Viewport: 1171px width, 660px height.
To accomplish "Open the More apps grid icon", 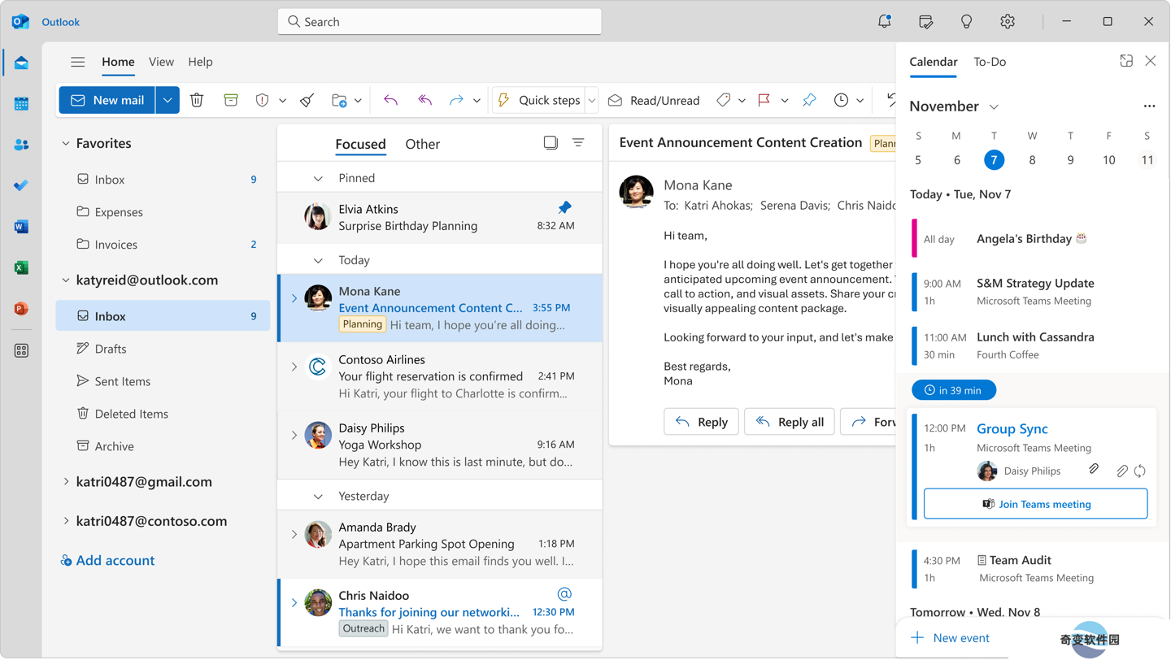I will pyautogui.click(x=21, y=350).
